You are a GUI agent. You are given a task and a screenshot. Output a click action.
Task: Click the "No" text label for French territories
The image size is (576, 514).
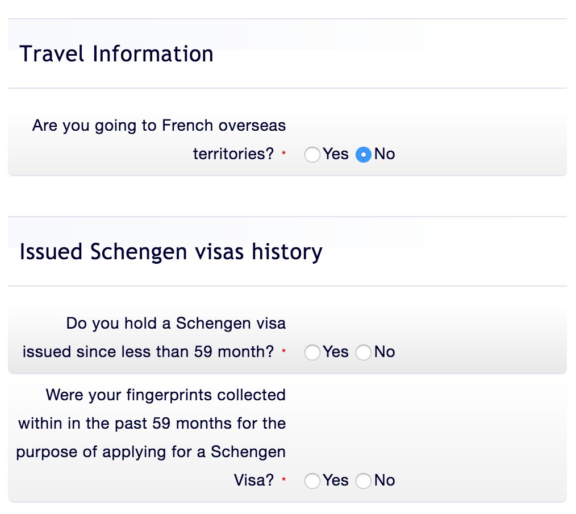385,154
